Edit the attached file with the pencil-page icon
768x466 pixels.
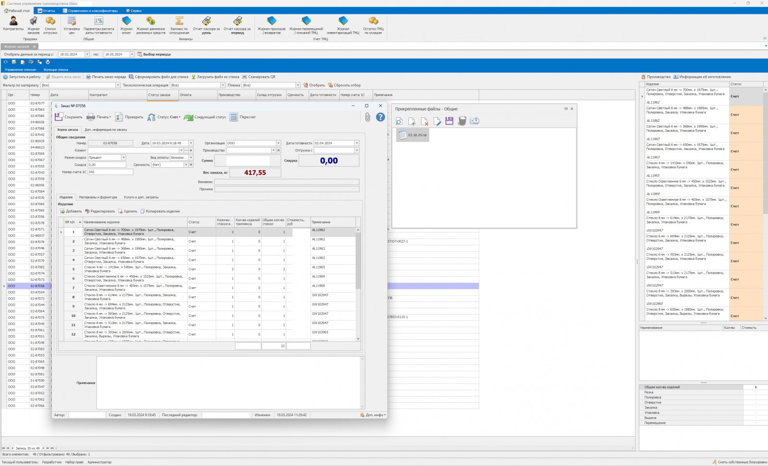pos(437,121)
